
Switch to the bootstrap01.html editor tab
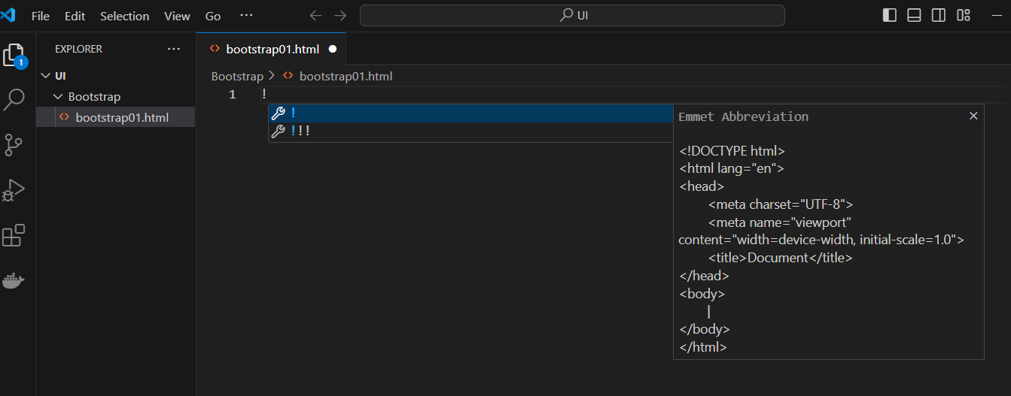coord(271,49)
